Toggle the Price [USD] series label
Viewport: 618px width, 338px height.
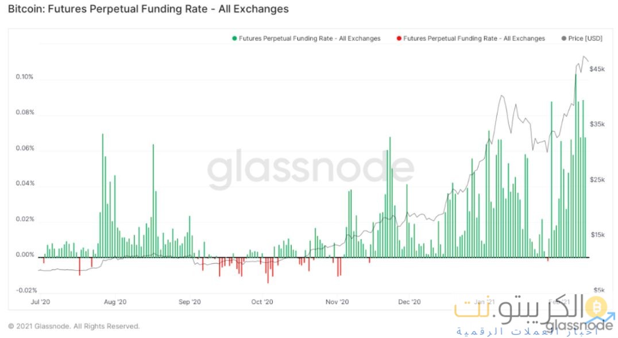[586, 39]
